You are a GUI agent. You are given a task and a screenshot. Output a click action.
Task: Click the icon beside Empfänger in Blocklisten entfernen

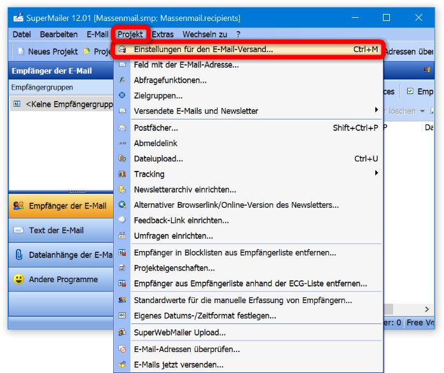(122, 252)
